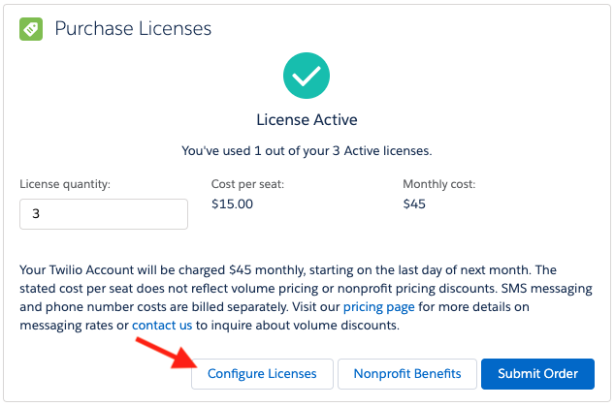Click the green Purchase Licenses tag icon
Viewport: 615px width, 407px height.
[x=31, y=29]
